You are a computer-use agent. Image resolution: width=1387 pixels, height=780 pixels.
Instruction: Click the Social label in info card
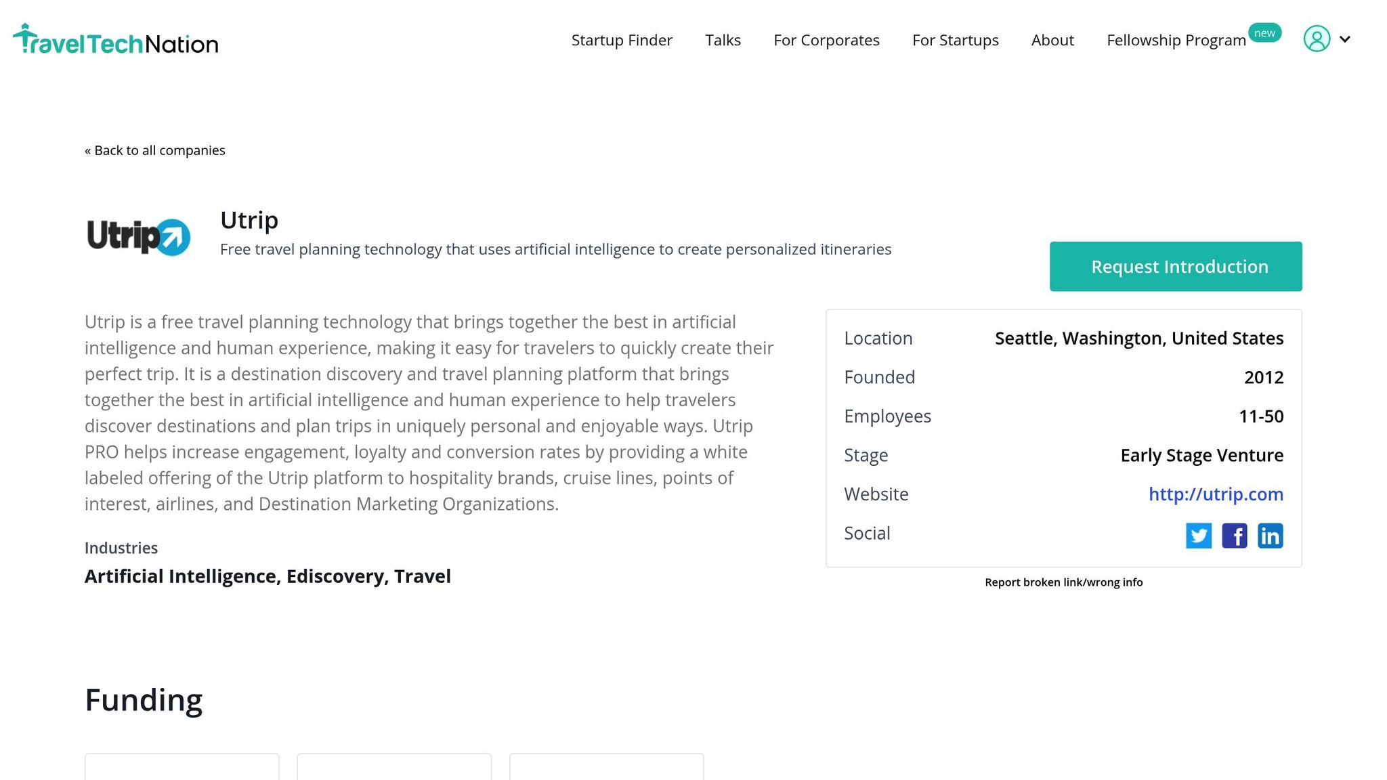tap(867, 534)
